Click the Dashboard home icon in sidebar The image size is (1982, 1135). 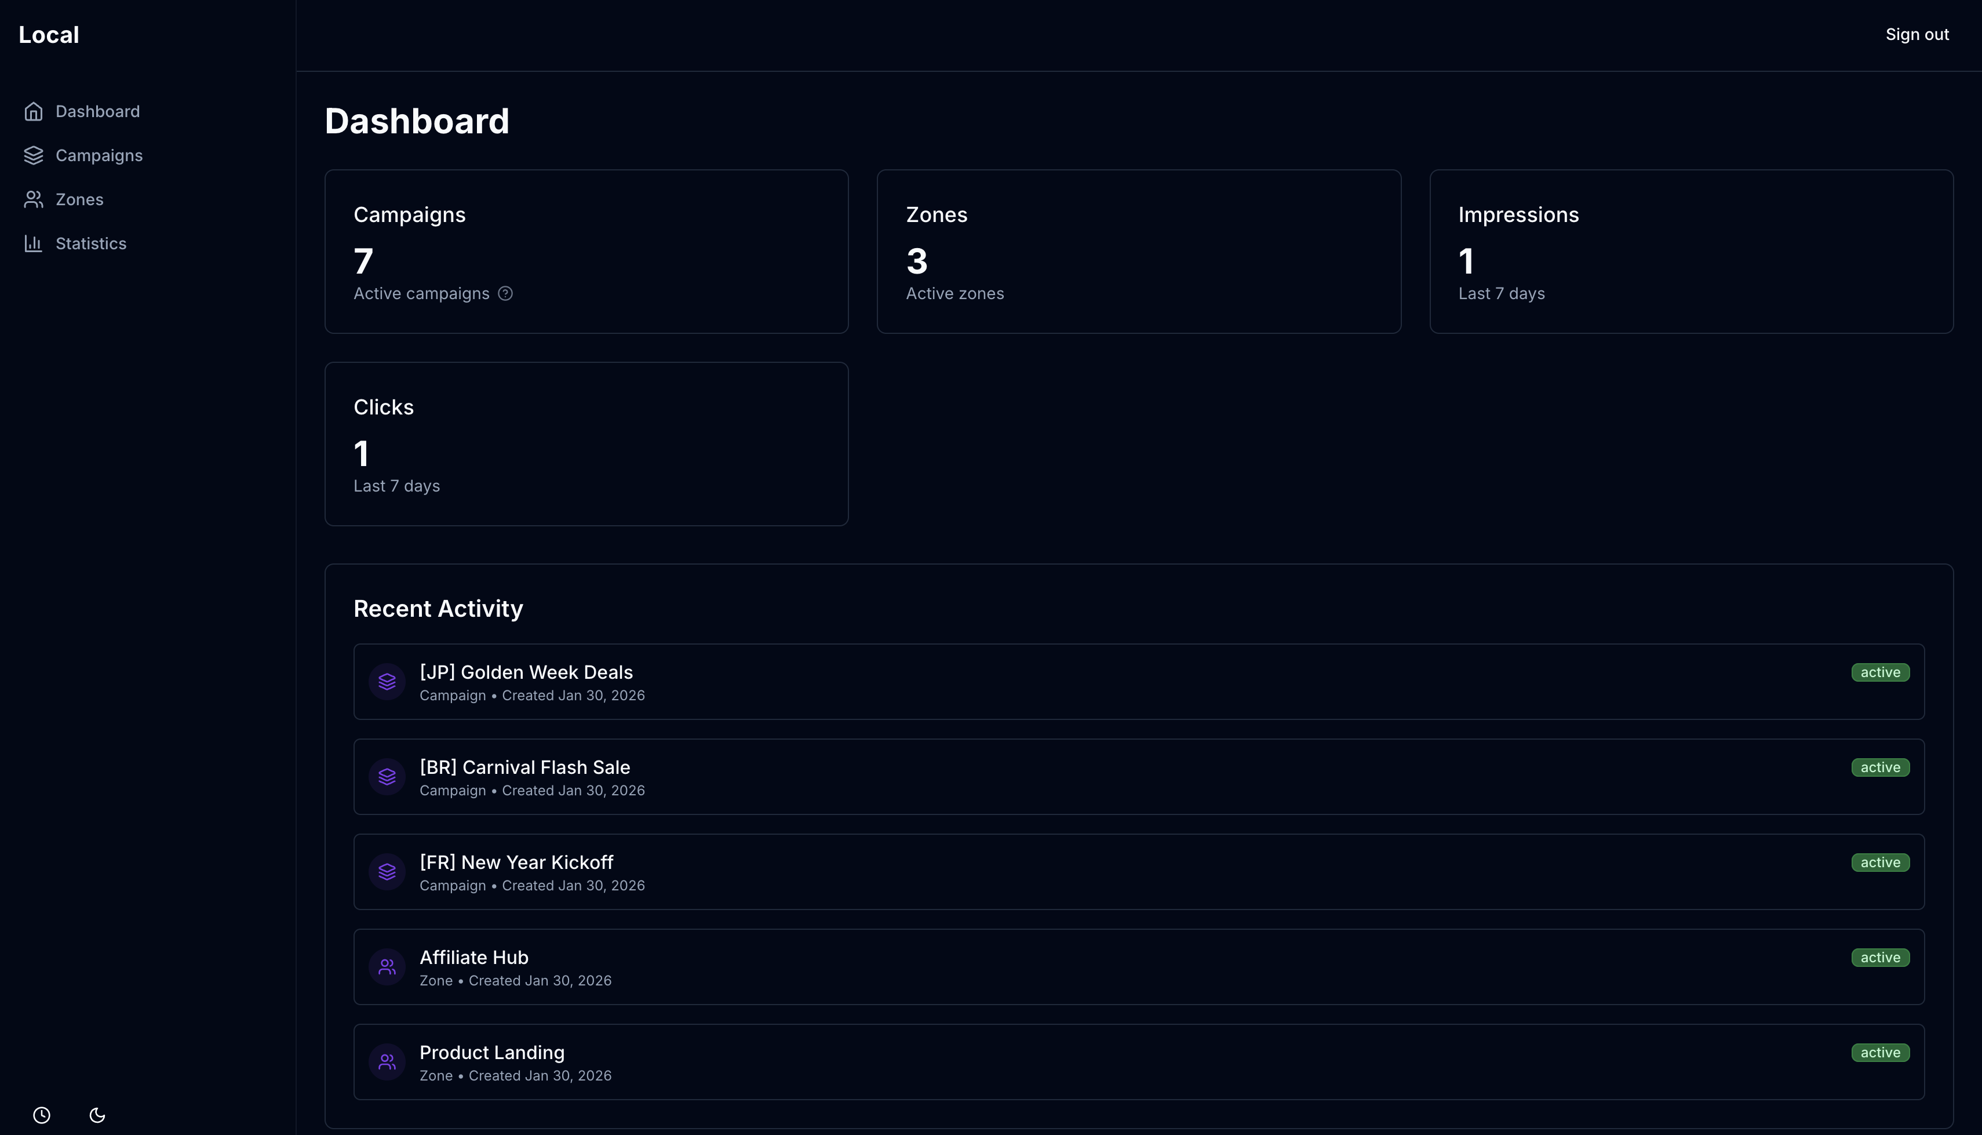pyautogui.click(x=32, y=111)
